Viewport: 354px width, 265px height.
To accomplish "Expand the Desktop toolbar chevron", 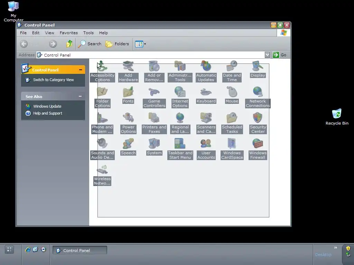I will 335,247.
